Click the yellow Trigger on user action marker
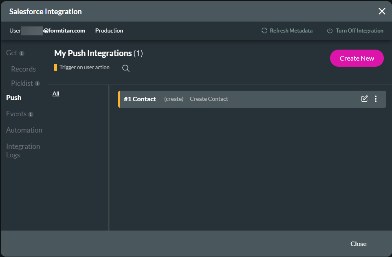This screenshot has width=392, height=257. [56, 67]
